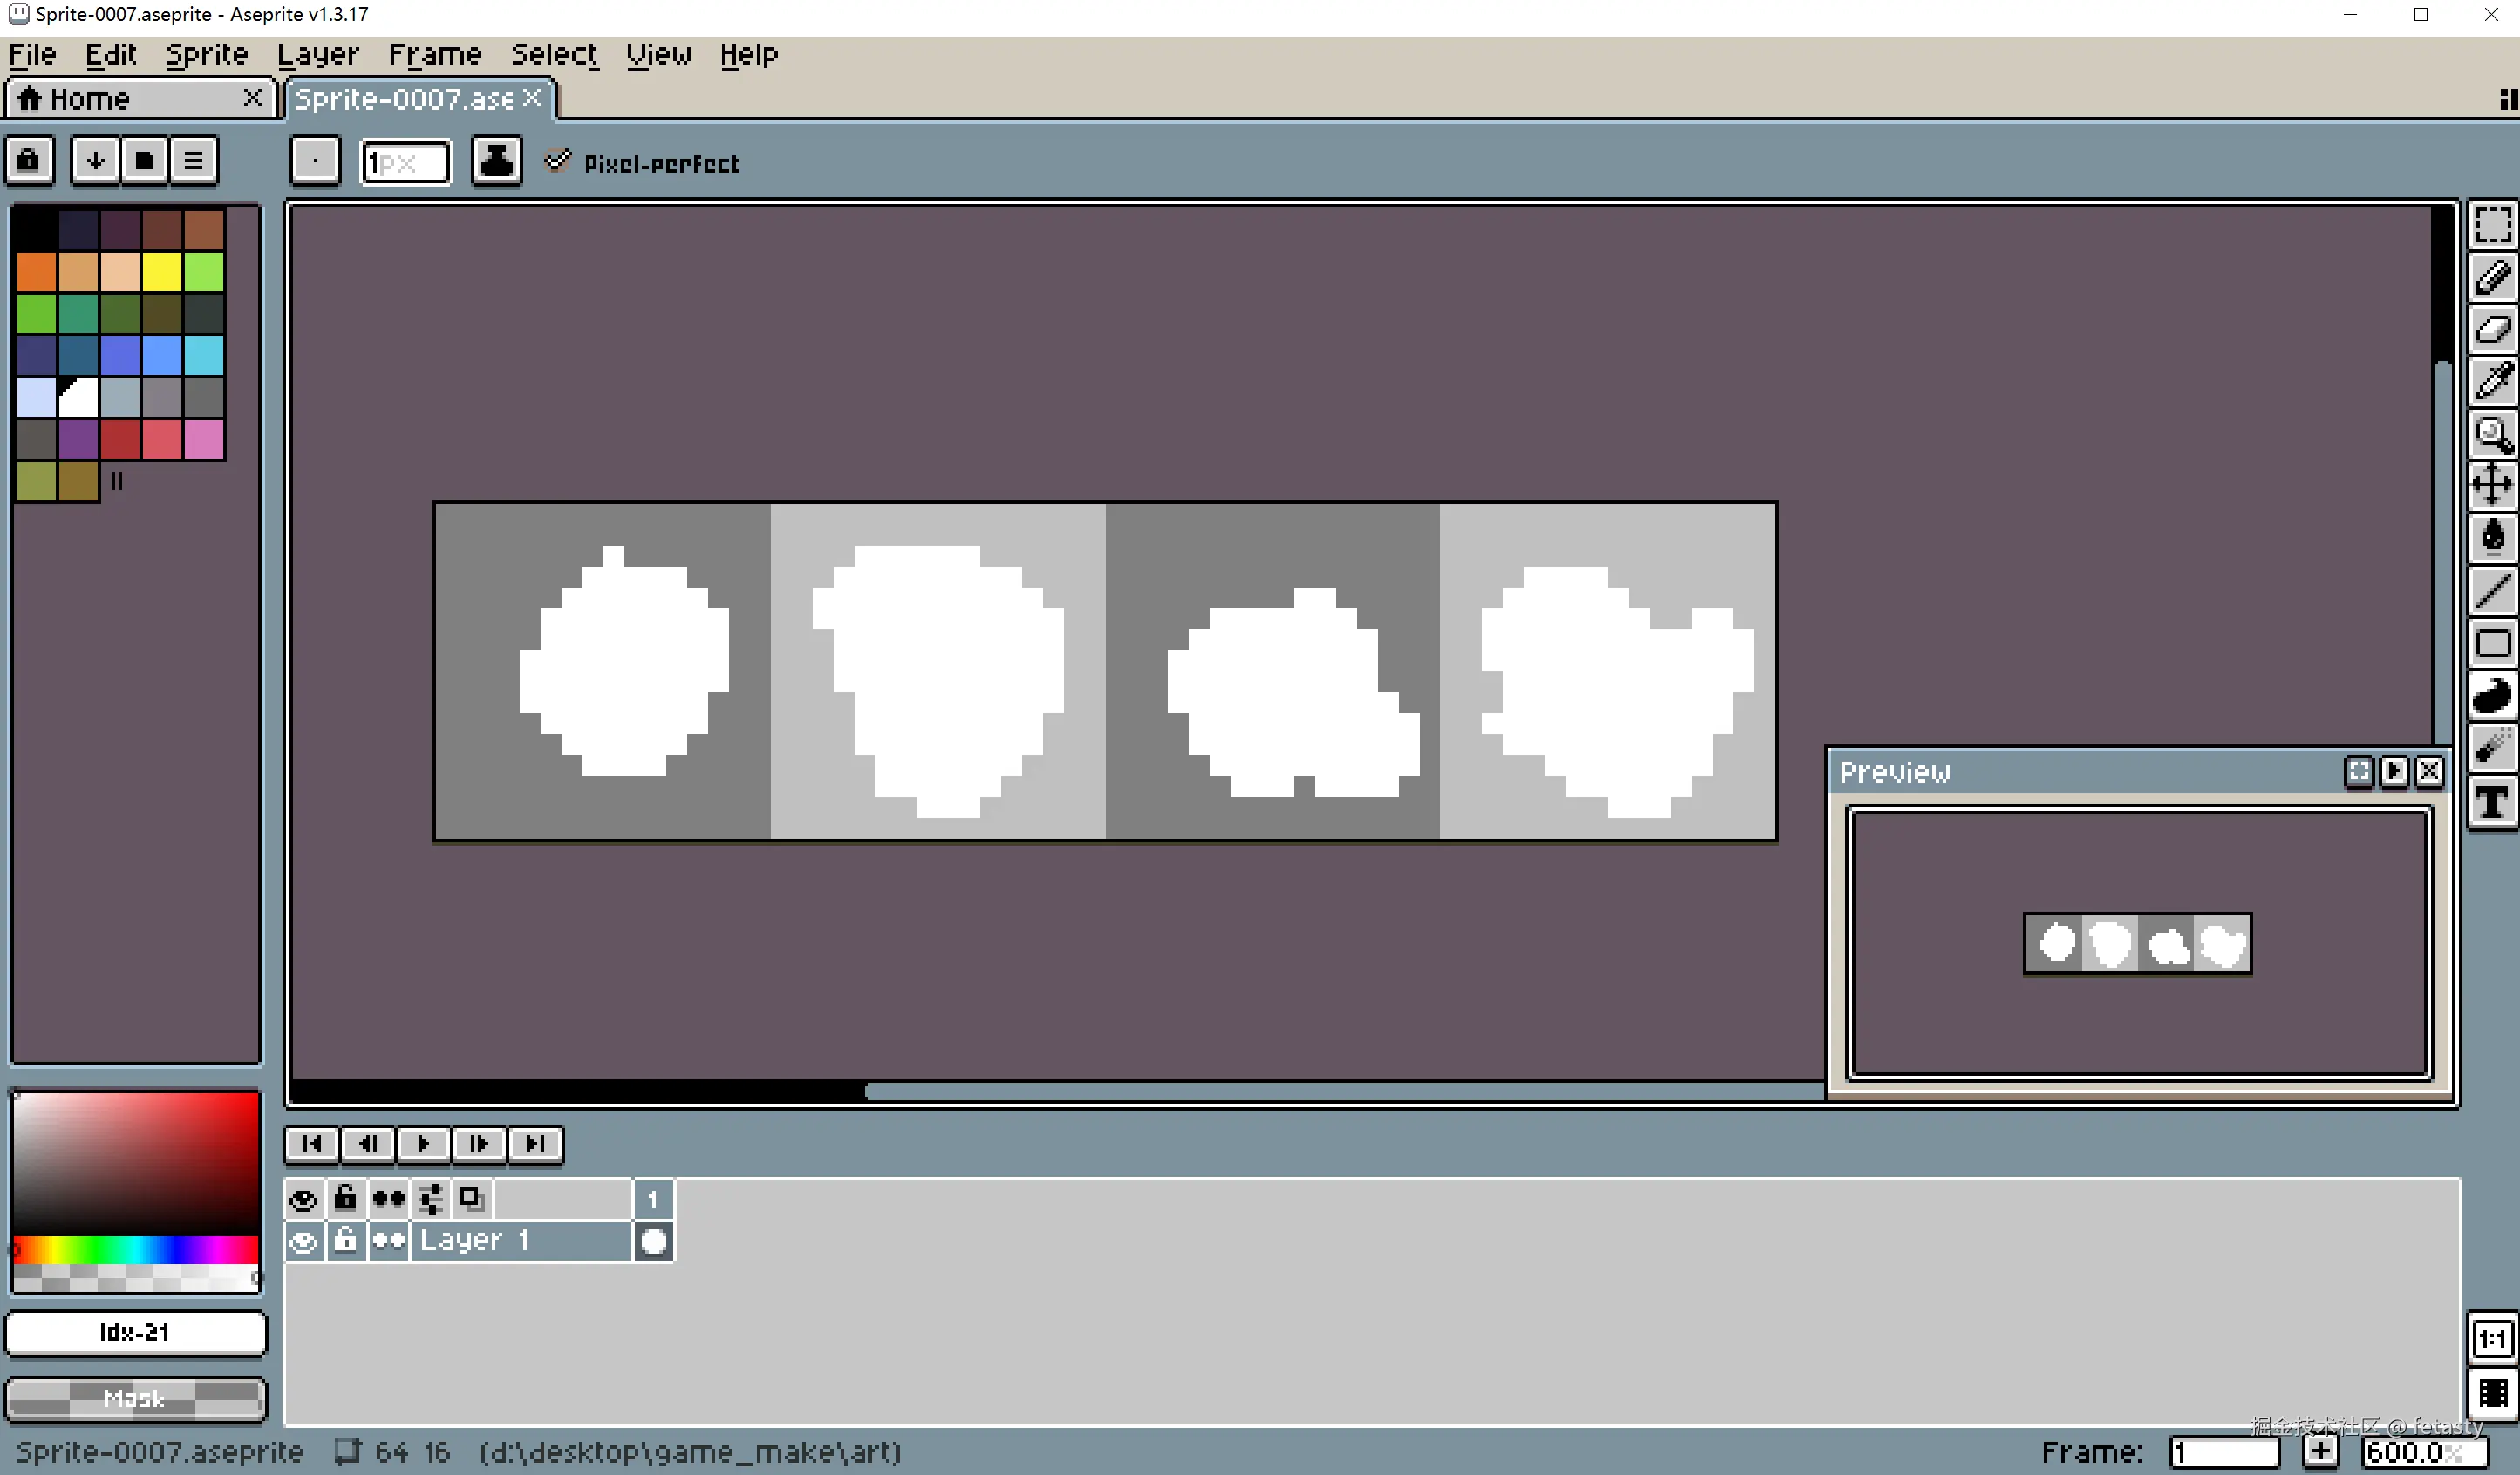Select the Paint Bucket tool

click(x=2492, y=538)
